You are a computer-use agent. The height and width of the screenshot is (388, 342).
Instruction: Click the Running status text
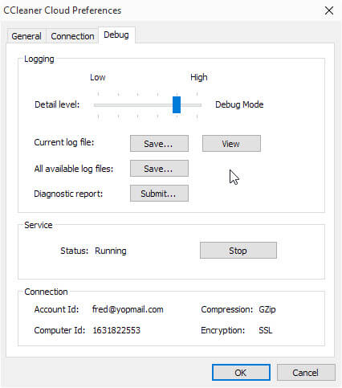tap(111, 251)
